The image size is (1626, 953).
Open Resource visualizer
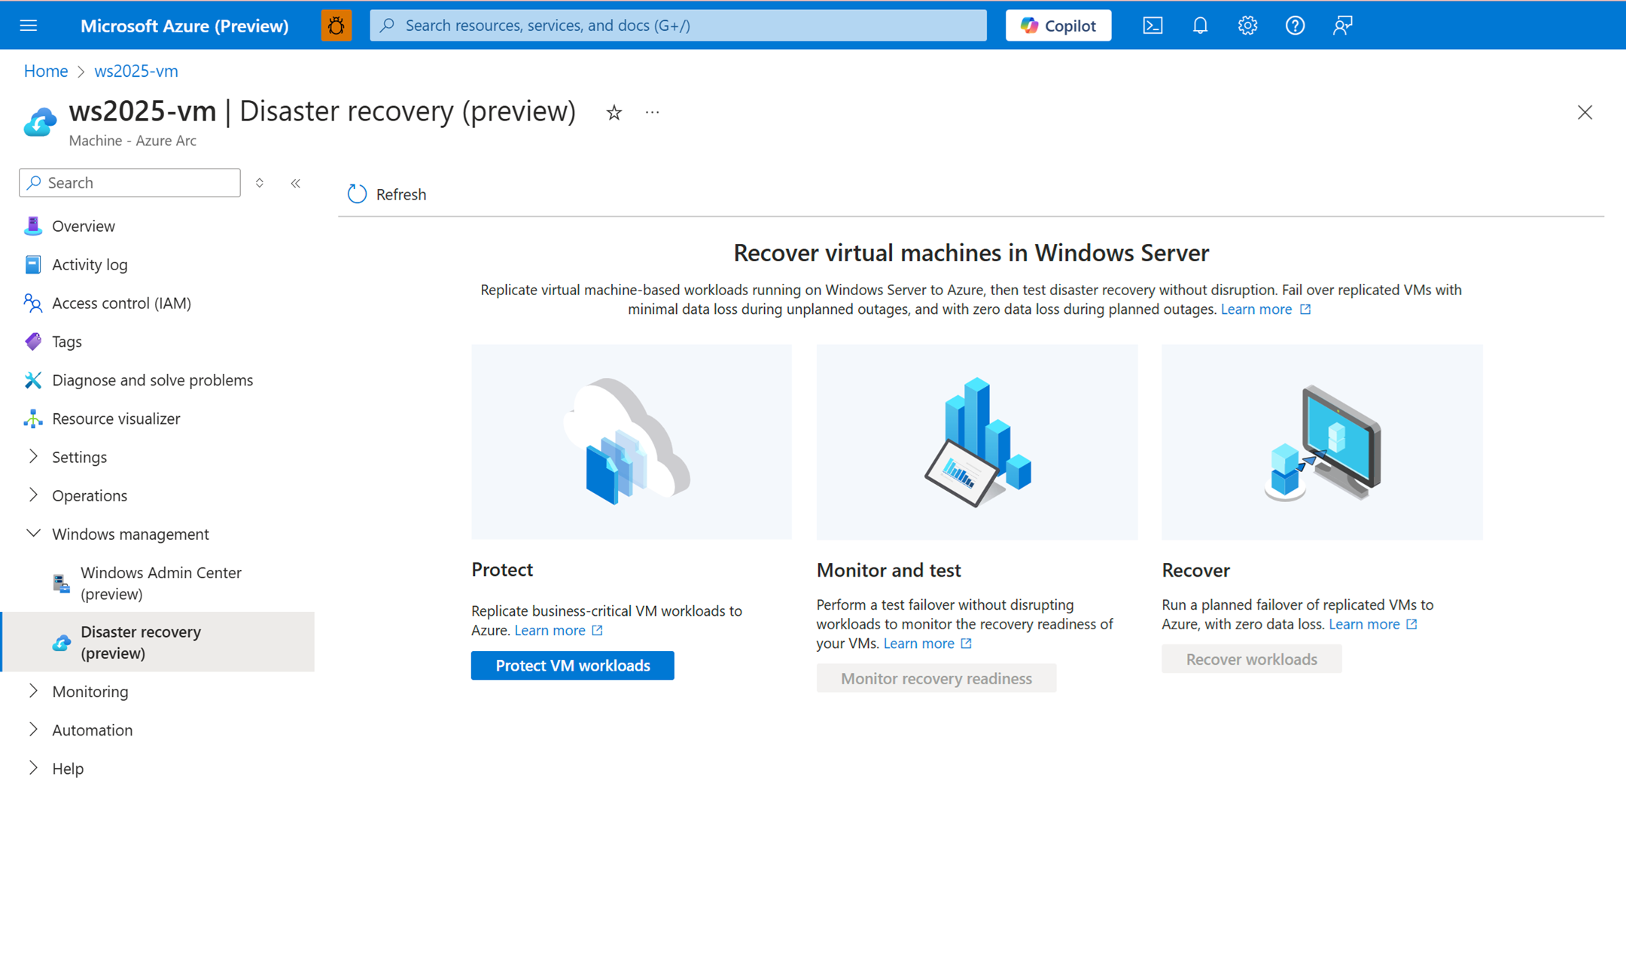click(x=116, y=419)
